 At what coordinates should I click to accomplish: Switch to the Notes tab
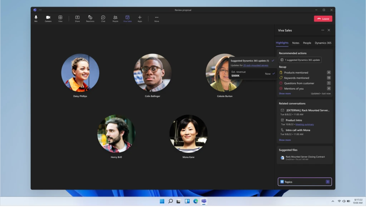[296, 43]
